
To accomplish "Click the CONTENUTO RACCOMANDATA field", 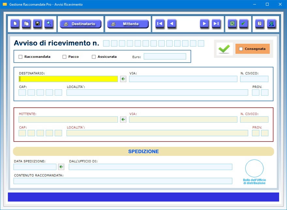I will click(x=123, y=181).
